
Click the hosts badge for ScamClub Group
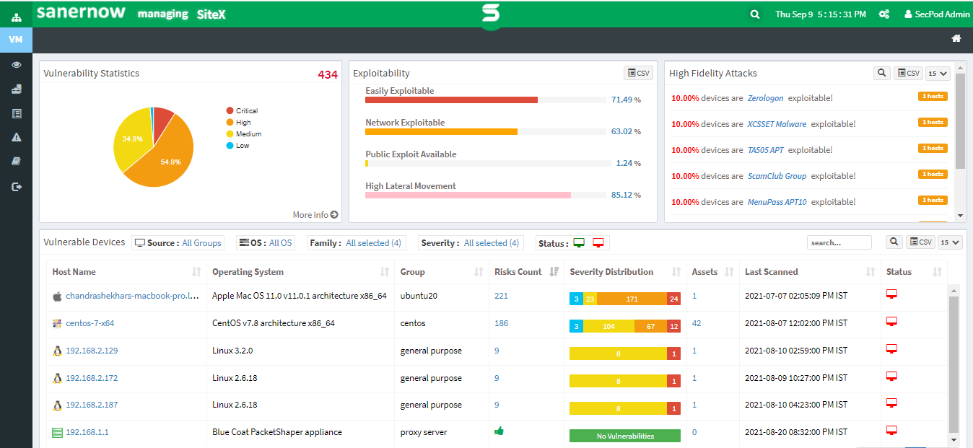[933, 174]
